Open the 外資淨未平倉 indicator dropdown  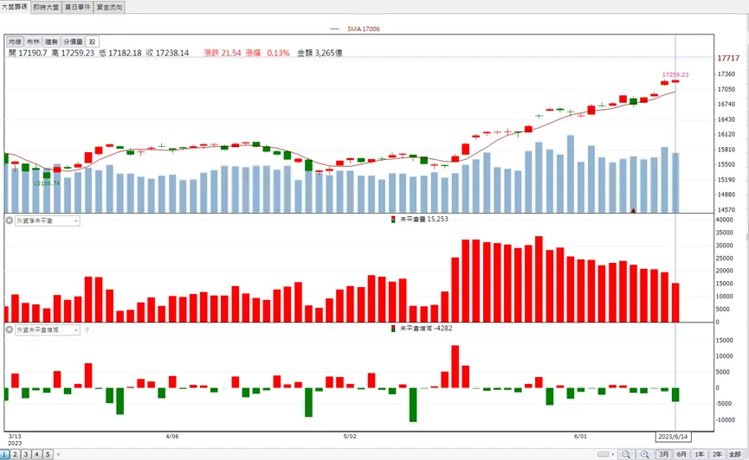(x=48, y=221)
